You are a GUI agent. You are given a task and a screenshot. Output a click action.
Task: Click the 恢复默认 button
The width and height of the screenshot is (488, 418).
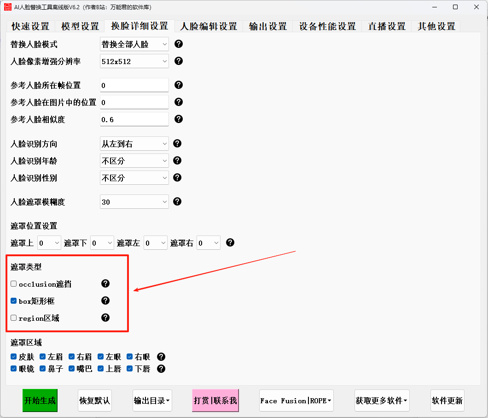tap(95, 400)
